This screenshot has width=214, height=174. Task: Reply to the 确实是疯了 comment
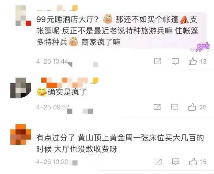click(x=175, y=107)
